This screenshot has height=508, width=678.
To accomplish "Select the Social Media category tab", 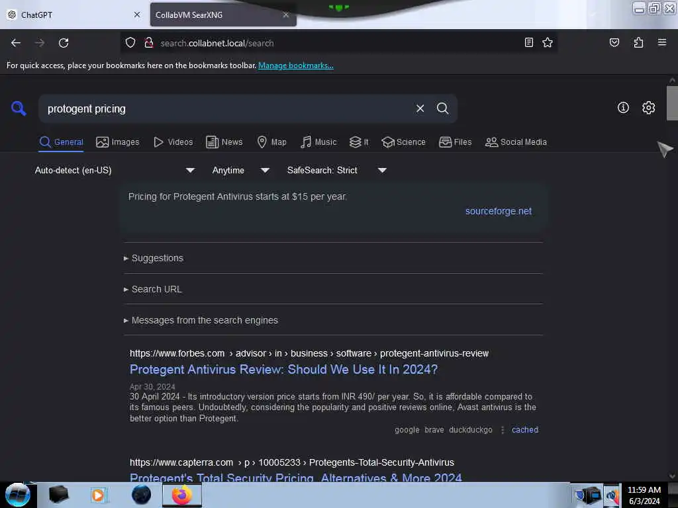I will pyautogui.click(x=516, y=142).
